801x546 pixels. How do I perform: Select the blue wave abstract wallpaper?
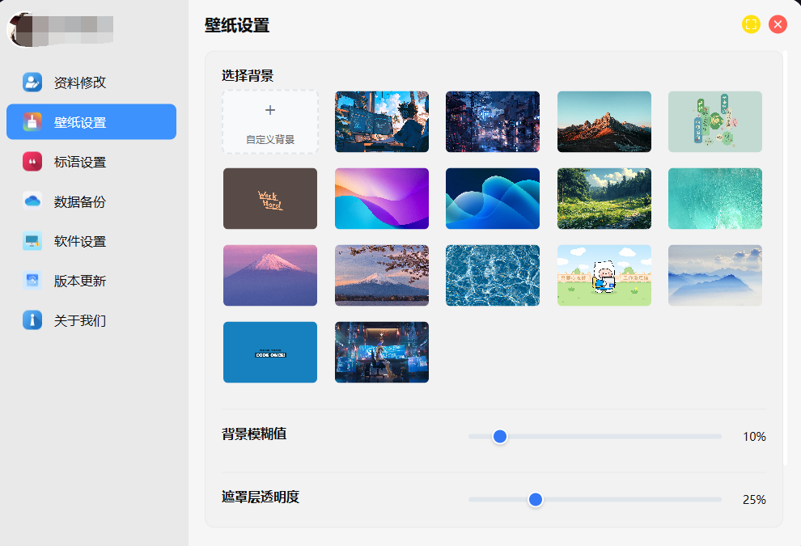tap(493, 199)
